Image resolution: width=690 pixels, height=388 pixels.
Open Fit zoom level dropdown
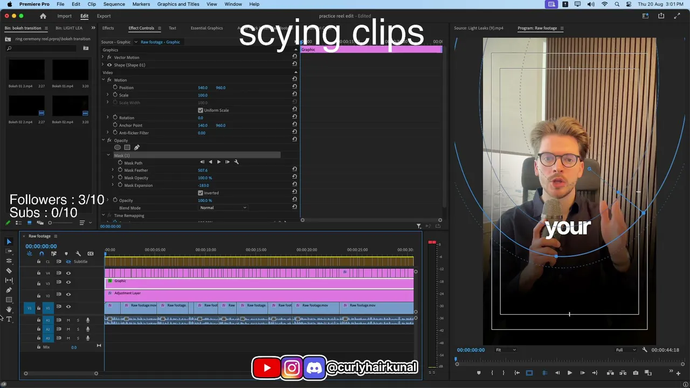tap(506, 350)
